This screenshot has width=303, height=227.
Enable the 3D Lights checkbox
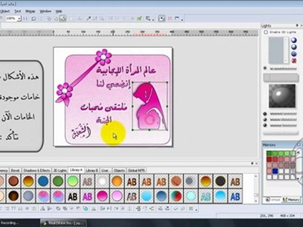click(266, 32)
